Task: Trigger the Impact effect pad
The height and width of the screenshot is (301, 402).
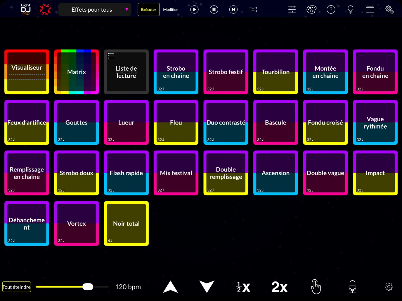Action: click(375, 173)
